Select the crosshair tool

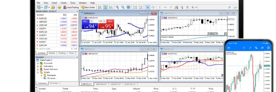[153, 7]
